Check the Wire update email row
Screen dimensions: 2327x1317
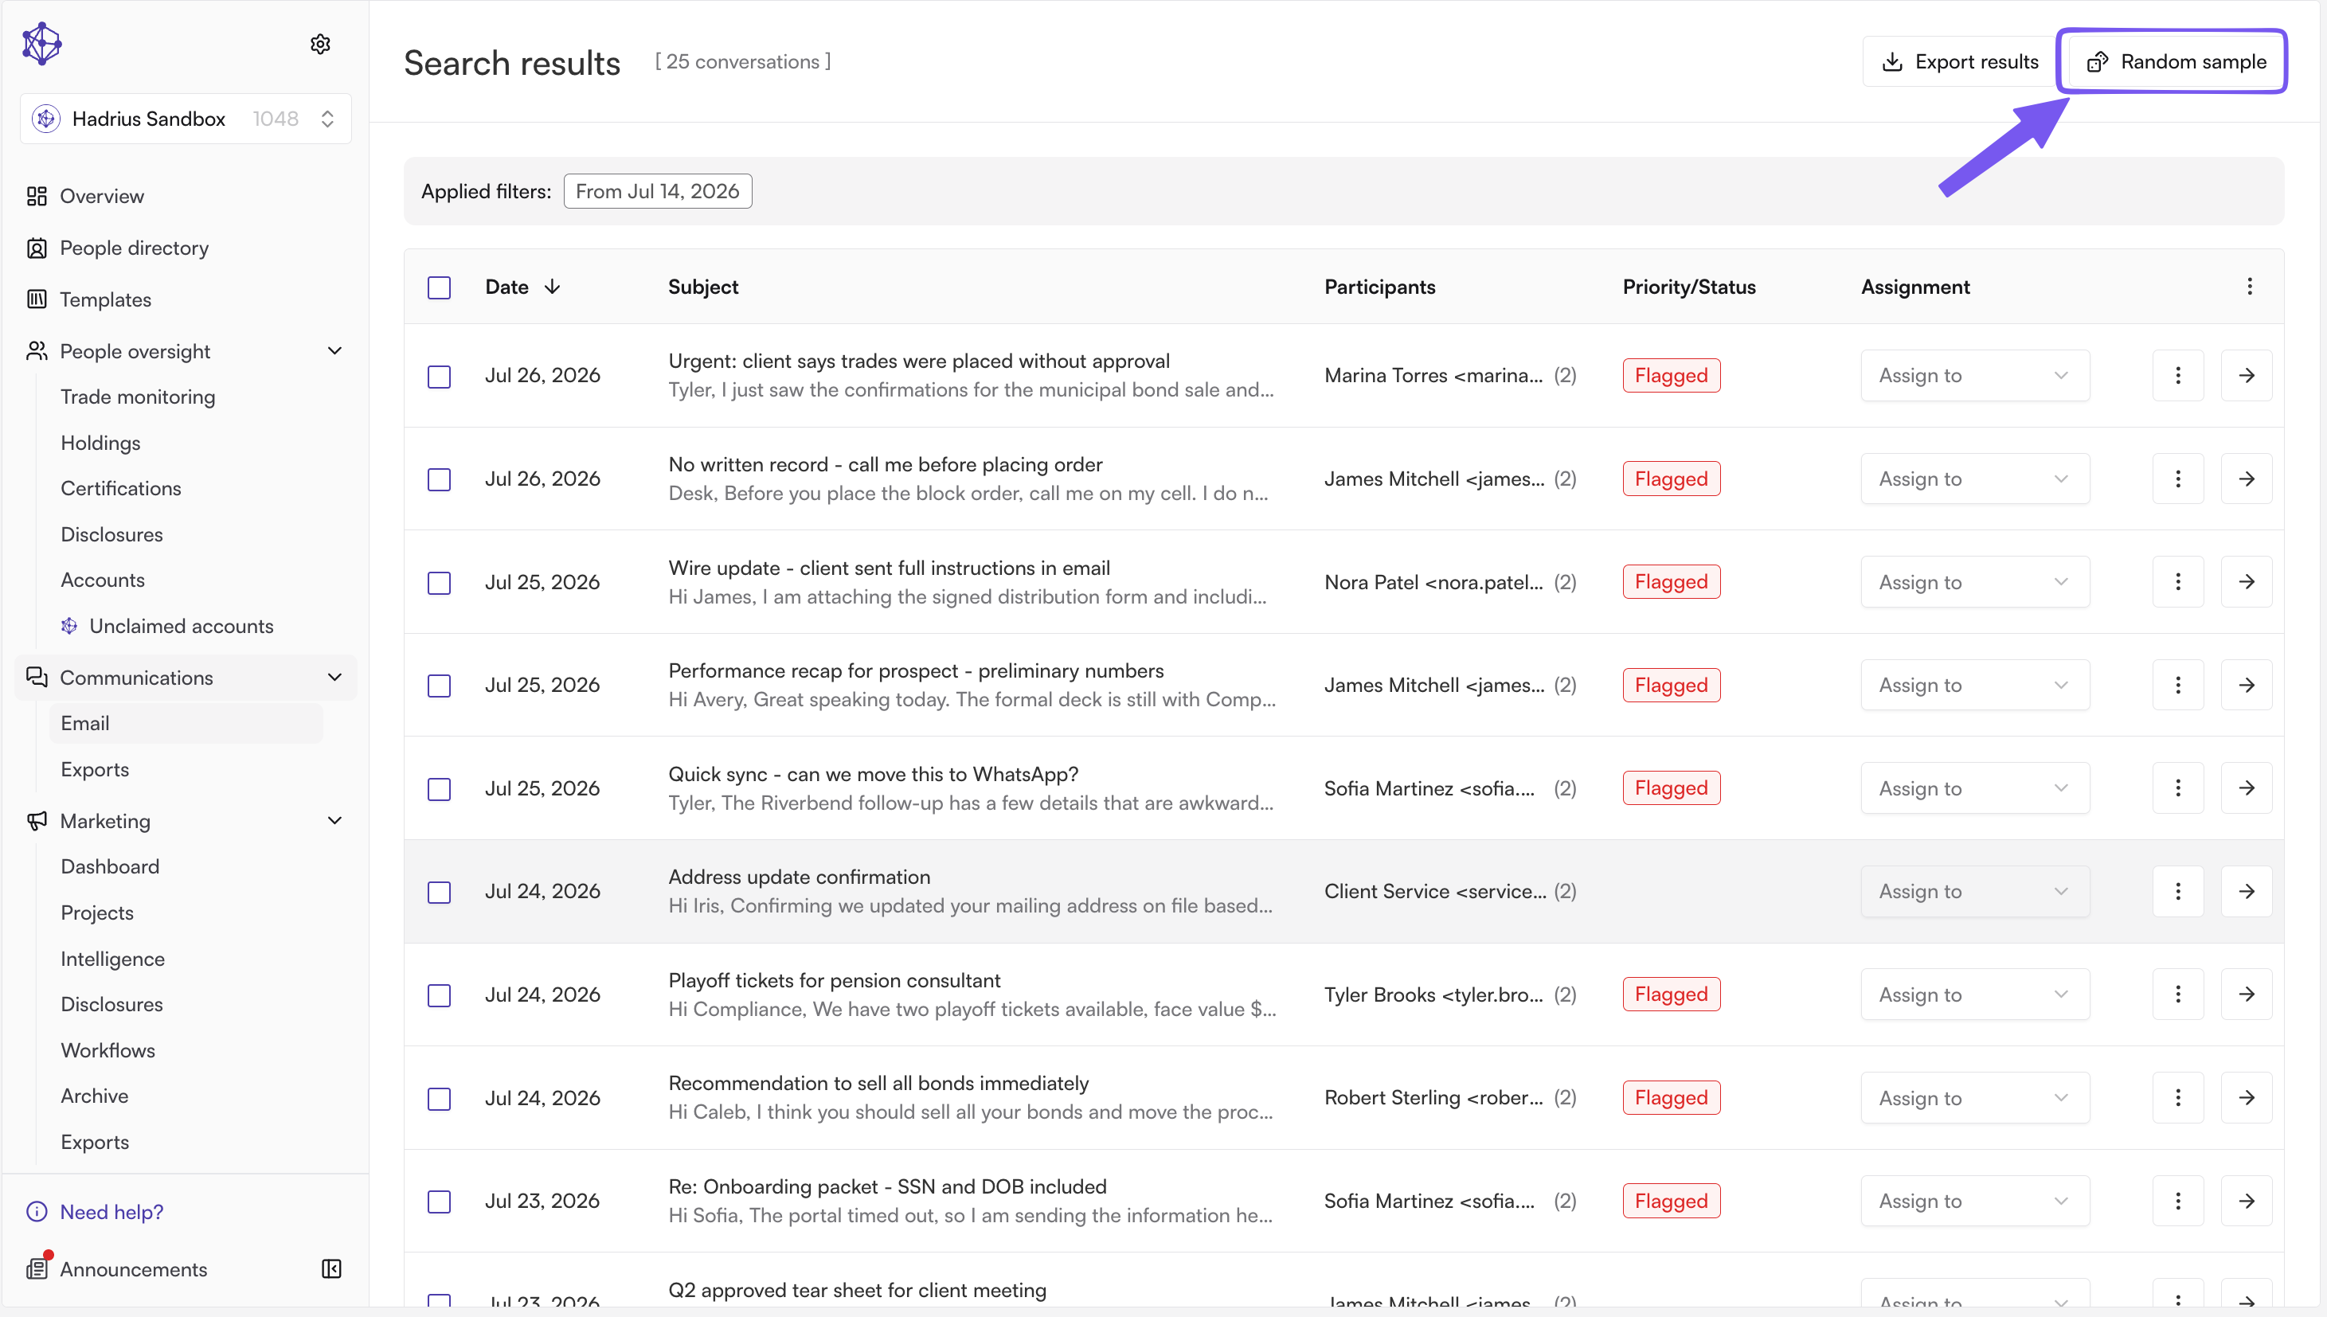tap(439, 583)
